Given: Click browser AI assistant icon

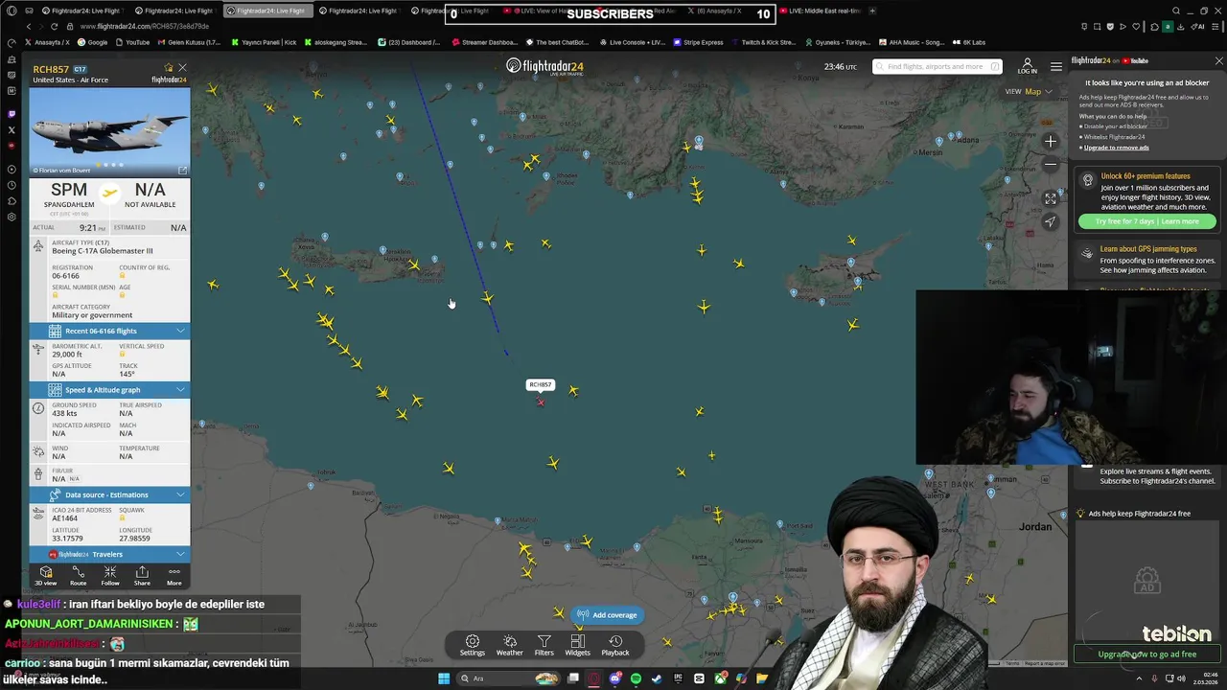Looking at the screenshot, I should (x=1198, y=27).
